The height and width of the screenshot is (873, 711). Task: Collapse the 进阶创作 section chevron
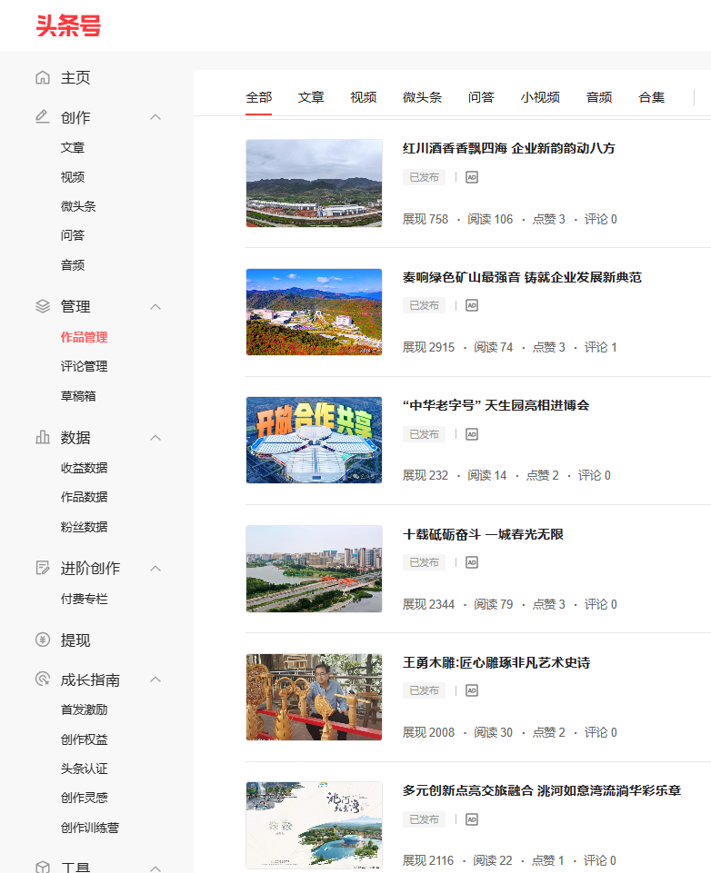156,569
